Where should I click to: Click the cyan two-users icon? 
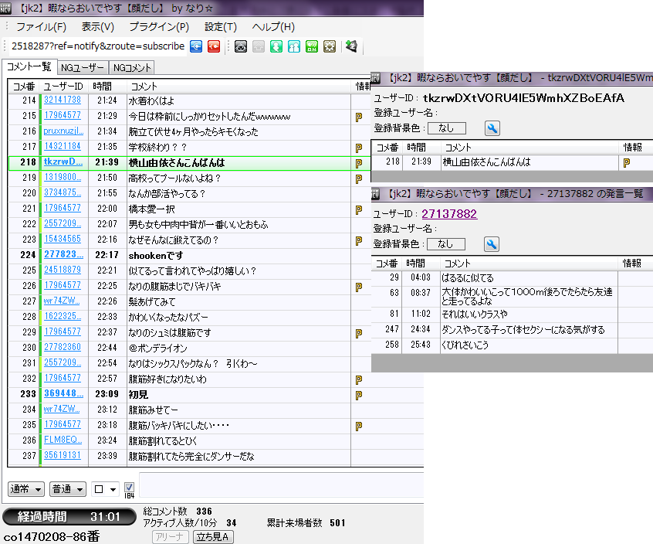(x=294, y=46)
